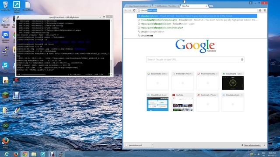The height and width of the screenshot is (157, 280).
Task: Open Firefox from the taskbar
Action: [x=16, y=154]
